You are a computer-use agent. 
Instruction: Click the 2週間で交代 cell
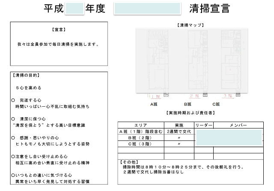[179, 131]
